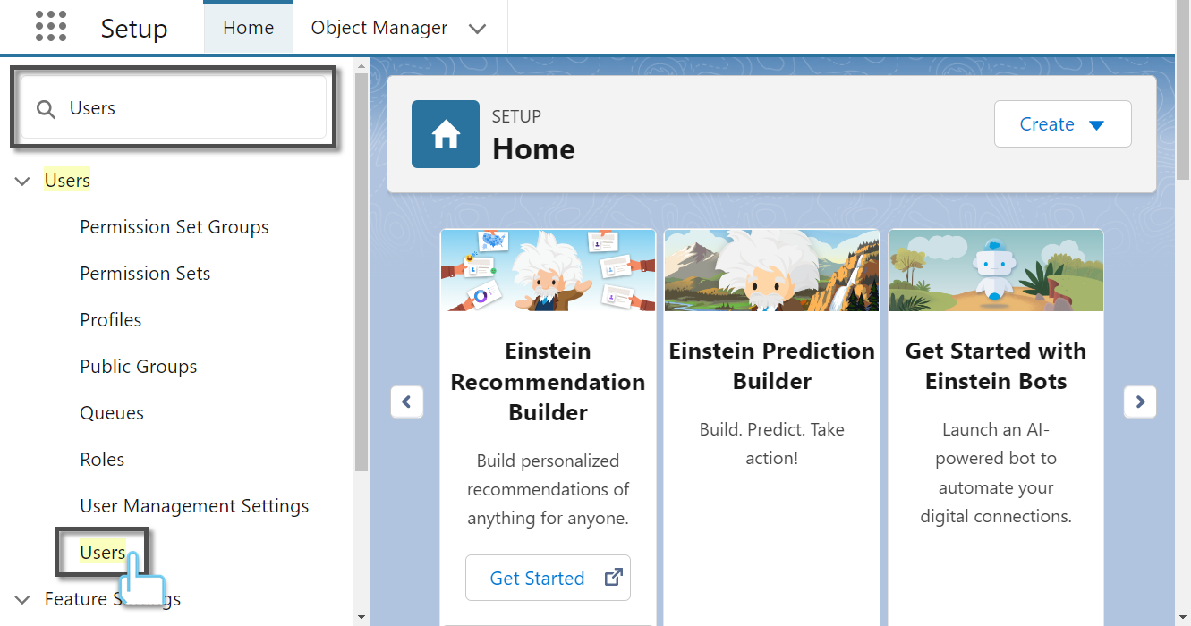Switch to the Home tab
The width and height of the screenshot is (1191, 626).
pyautogui.click(x=249, y=28)
